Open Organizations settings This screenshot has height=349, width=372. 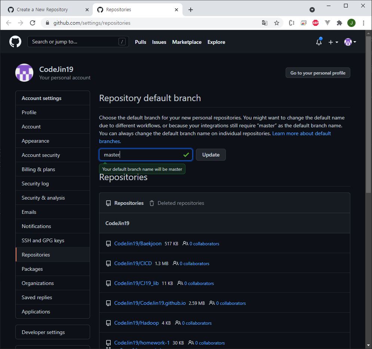point(53,283)
